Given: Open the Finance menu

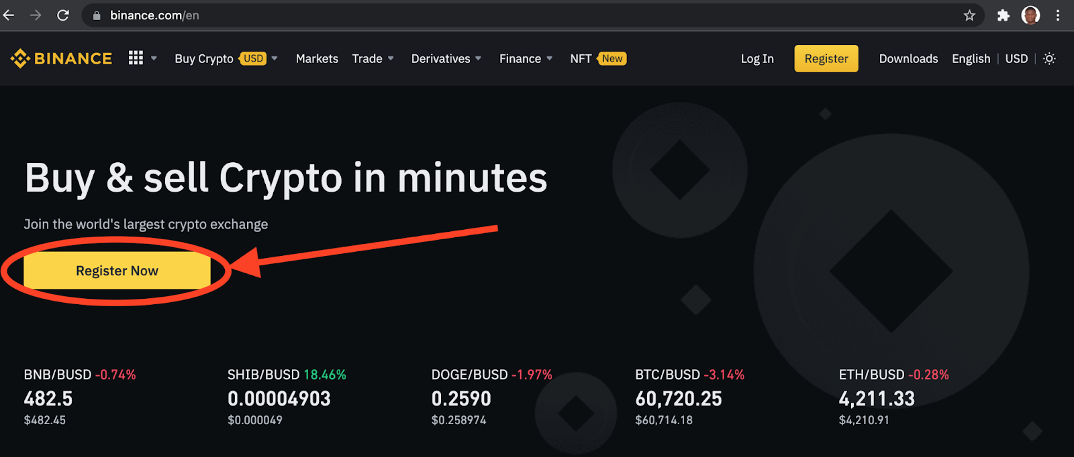Looking at the screenshot, I should point(520,59).
